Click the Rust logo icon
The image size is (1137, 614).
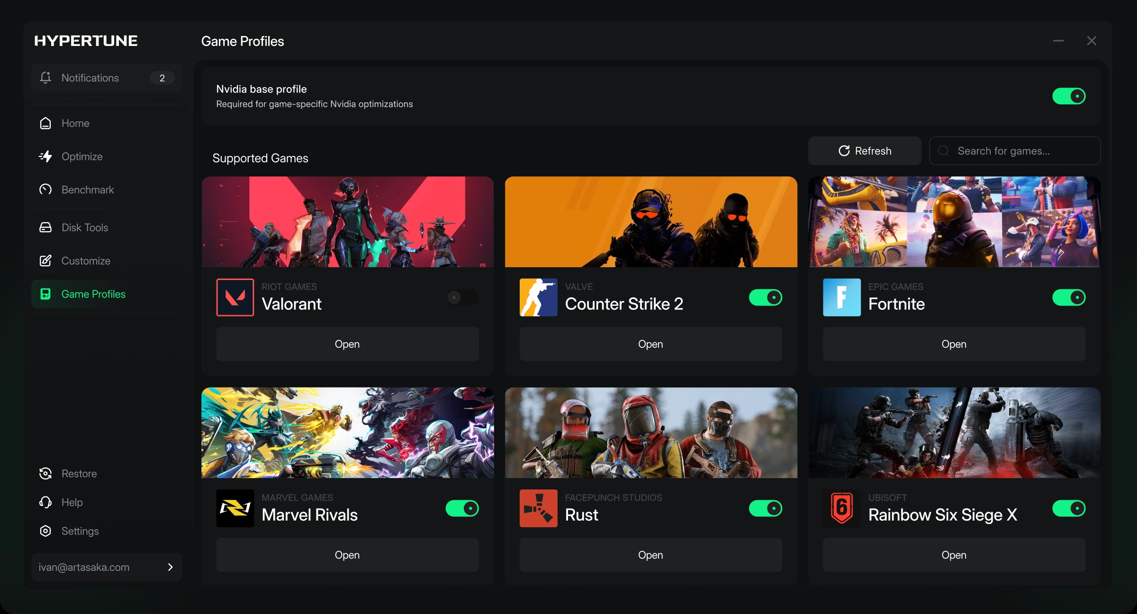pyautogui.click(x=538, y=508)
